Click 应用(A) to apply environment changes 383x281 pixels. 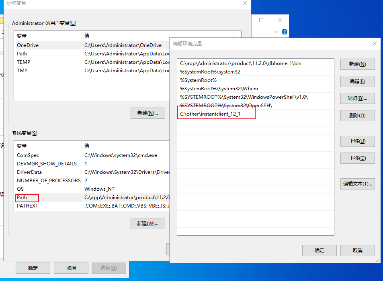(109, 268)
